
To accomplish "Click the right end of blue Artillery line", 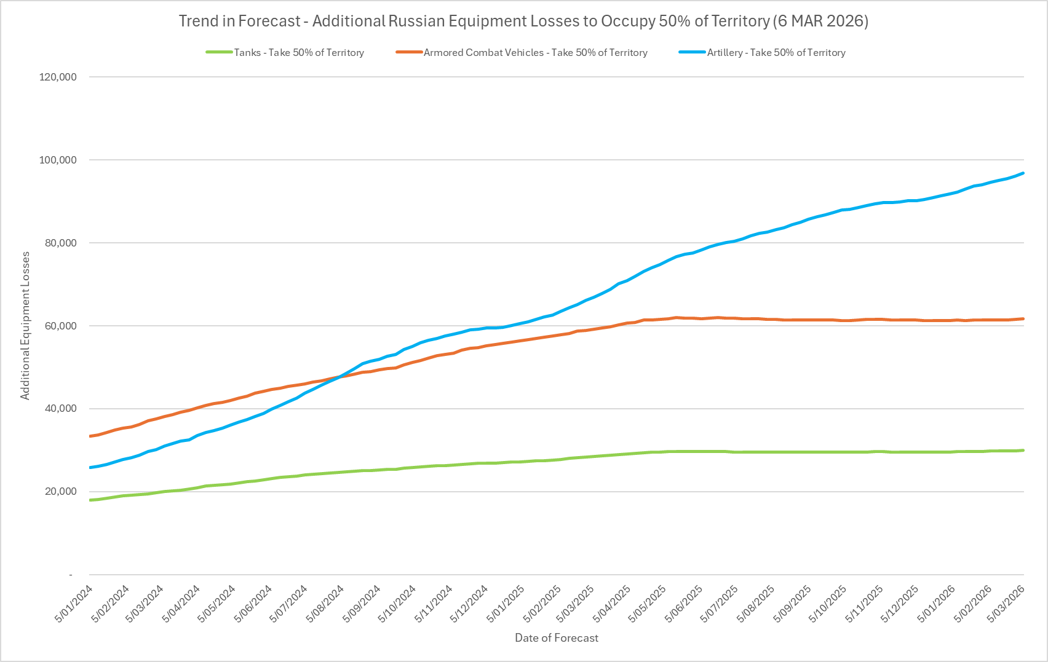I will [1023, 173].
